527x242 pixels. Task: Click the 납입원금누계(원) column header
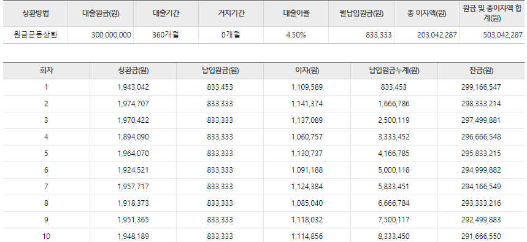pos(394,71)
